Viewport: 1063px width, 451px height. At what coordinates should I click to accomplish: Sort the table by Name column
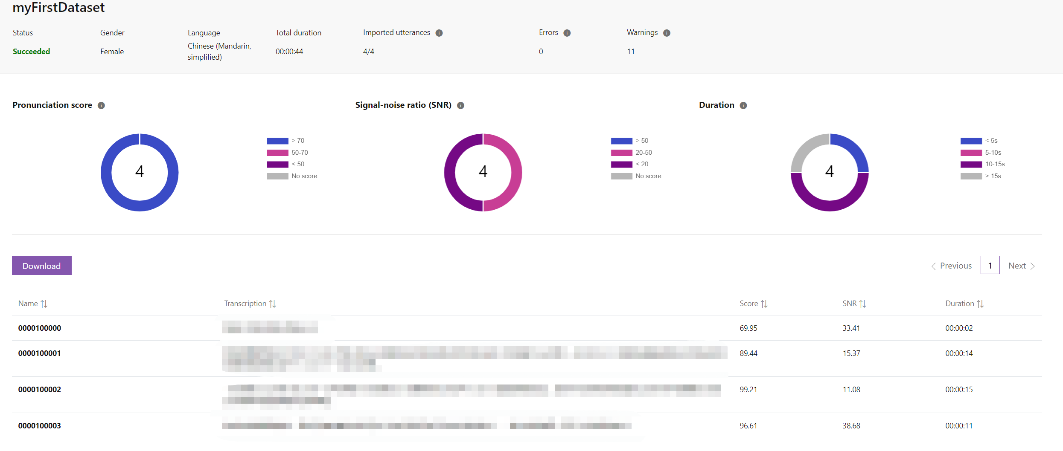coord(33,304)
